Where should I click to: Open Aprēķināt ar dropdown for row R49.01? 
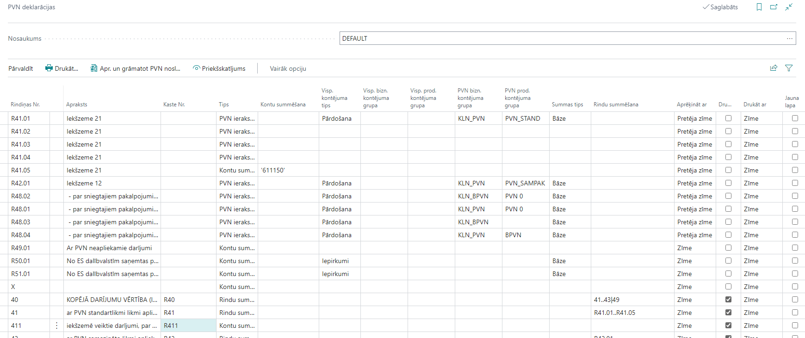pos(694,248)
